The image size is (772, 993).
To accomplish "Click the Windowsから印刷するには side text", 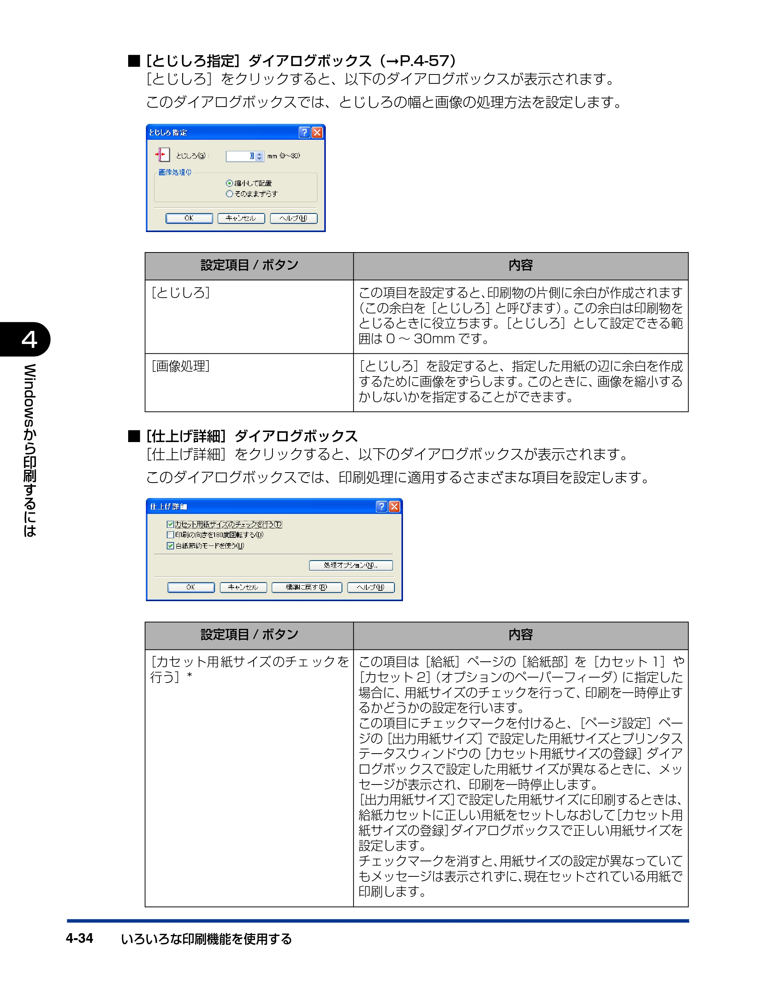I will [x=30, y=450].
